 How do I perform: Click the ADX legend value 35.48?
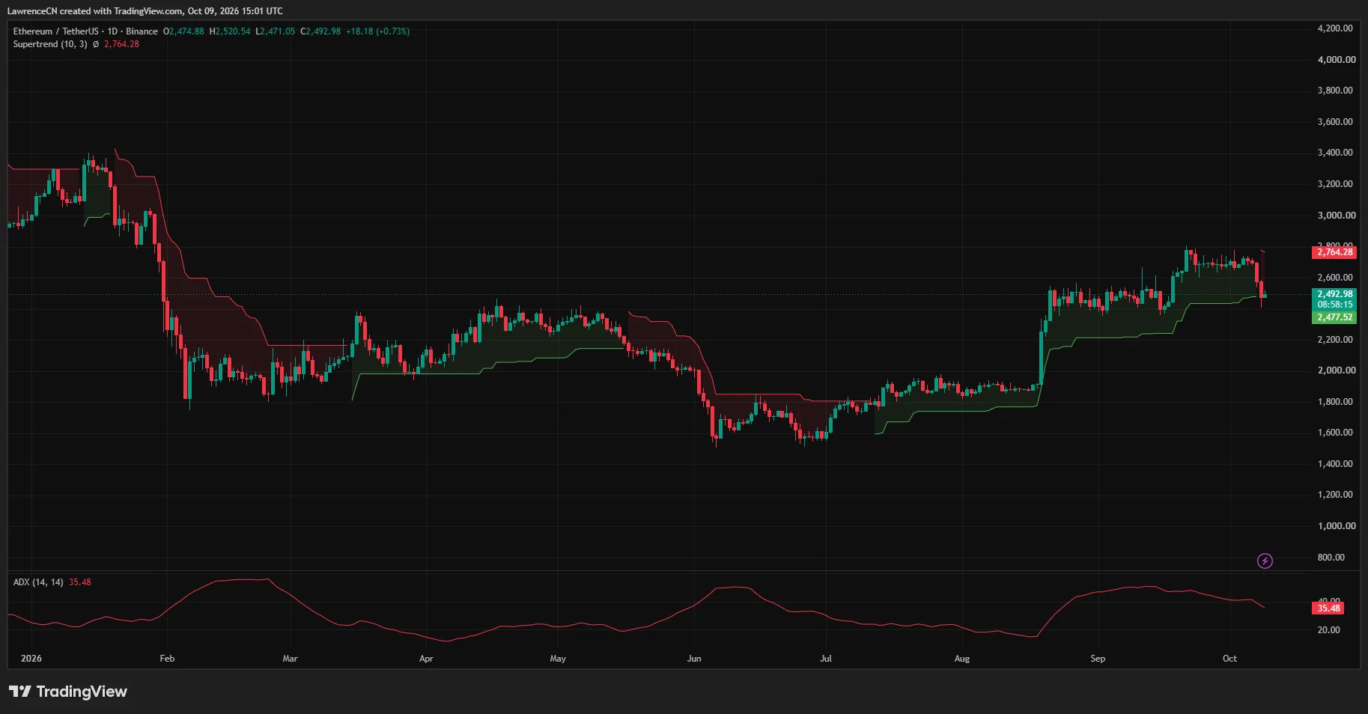coord(80,582)
